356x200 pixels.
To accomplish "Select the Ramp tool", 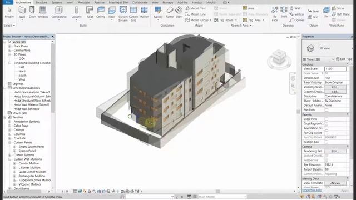I will pos(170,12).
